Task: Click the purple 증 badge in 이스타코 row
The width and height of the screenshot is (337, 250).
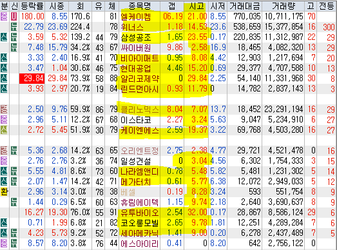Action: coord(4,119)
